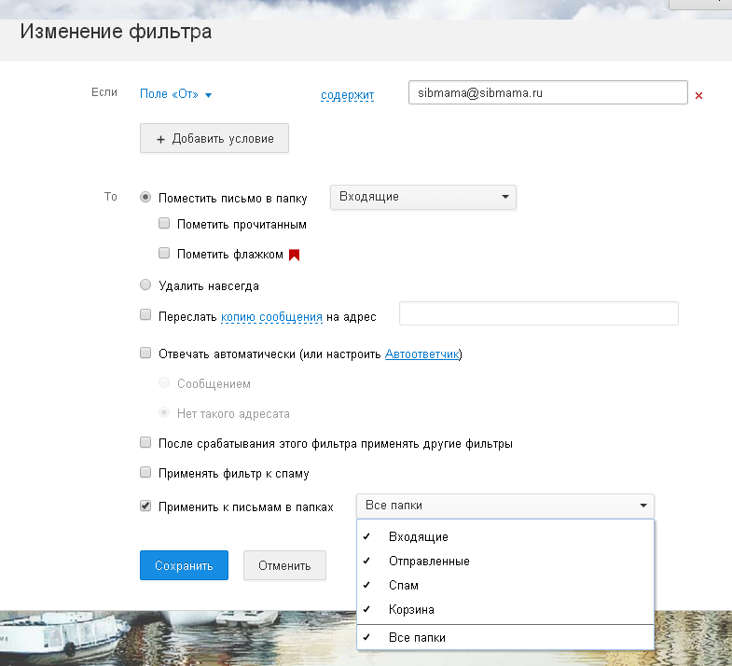Check the Переслать копию сообщения checkbox

coord(145,314)
